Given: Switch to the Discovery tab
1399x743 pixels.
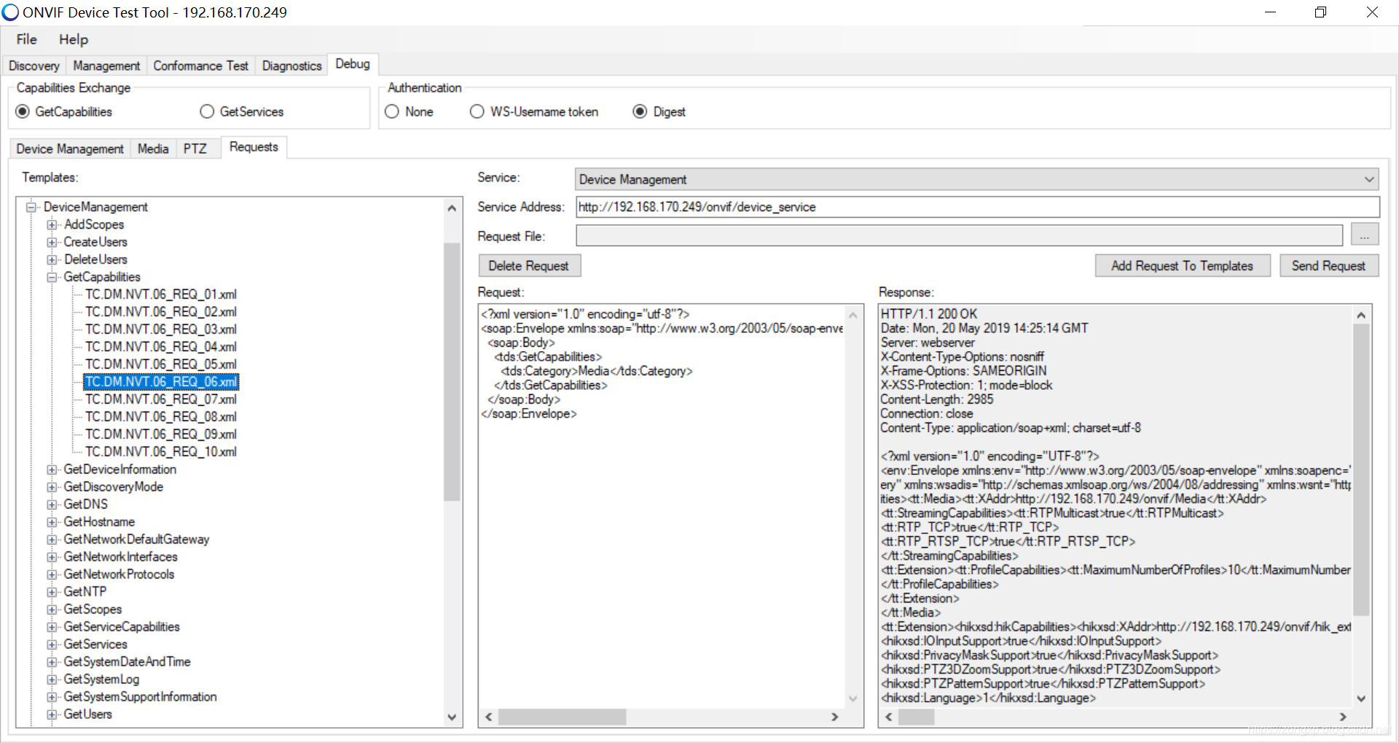Looking at the screenshot, I should [x=34, y=66].
